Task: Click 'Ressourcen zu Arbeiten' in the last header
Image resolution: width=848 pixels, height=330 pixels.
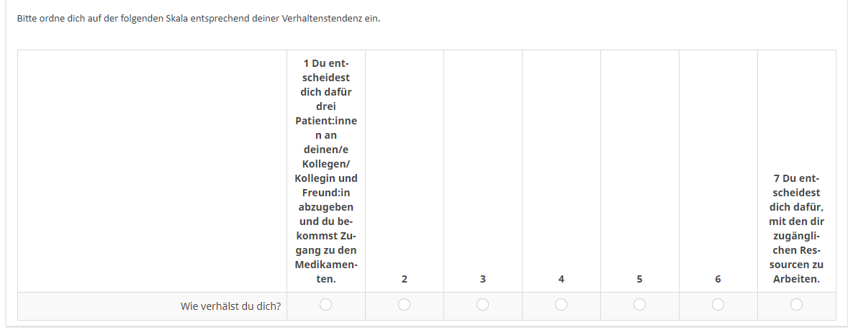Action: click(x=796, y=265)
